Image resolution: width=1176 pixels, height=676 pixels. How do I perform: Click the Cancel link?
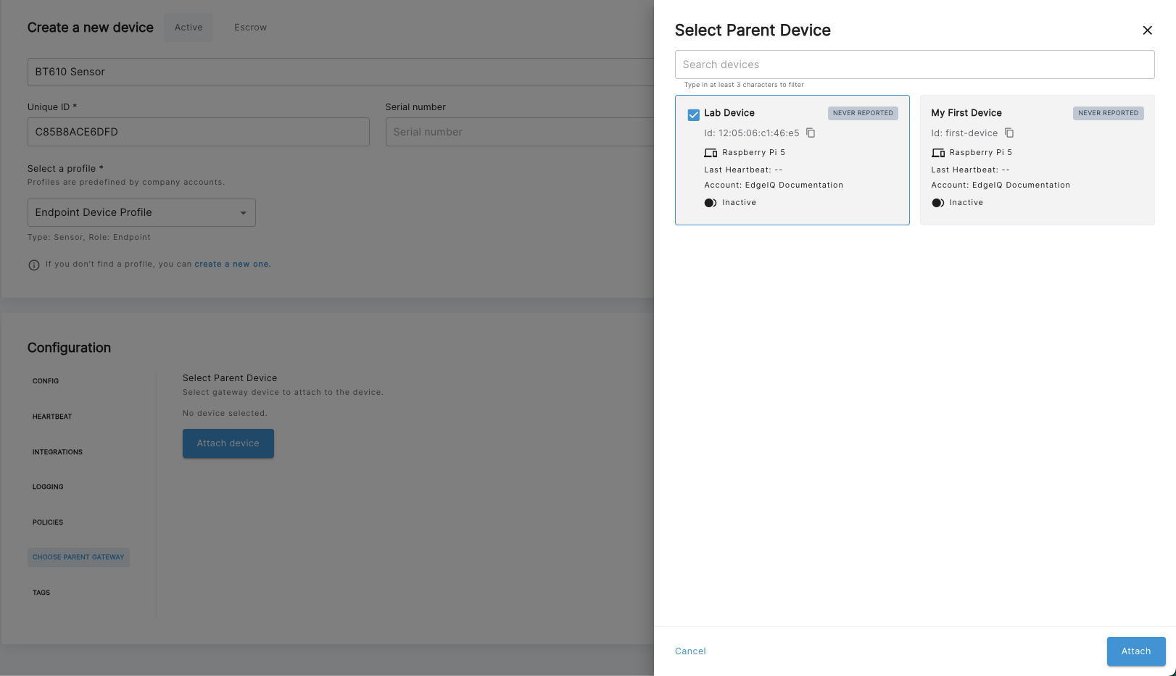(x=690, y=651)
